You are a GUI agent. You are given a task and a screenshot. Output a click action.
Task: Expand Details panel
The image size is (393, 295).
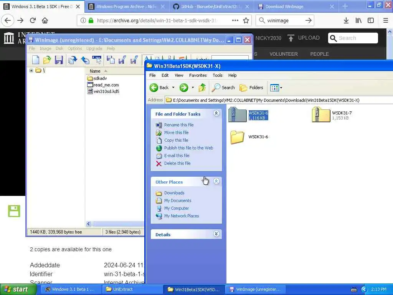[x=216, y=234]
